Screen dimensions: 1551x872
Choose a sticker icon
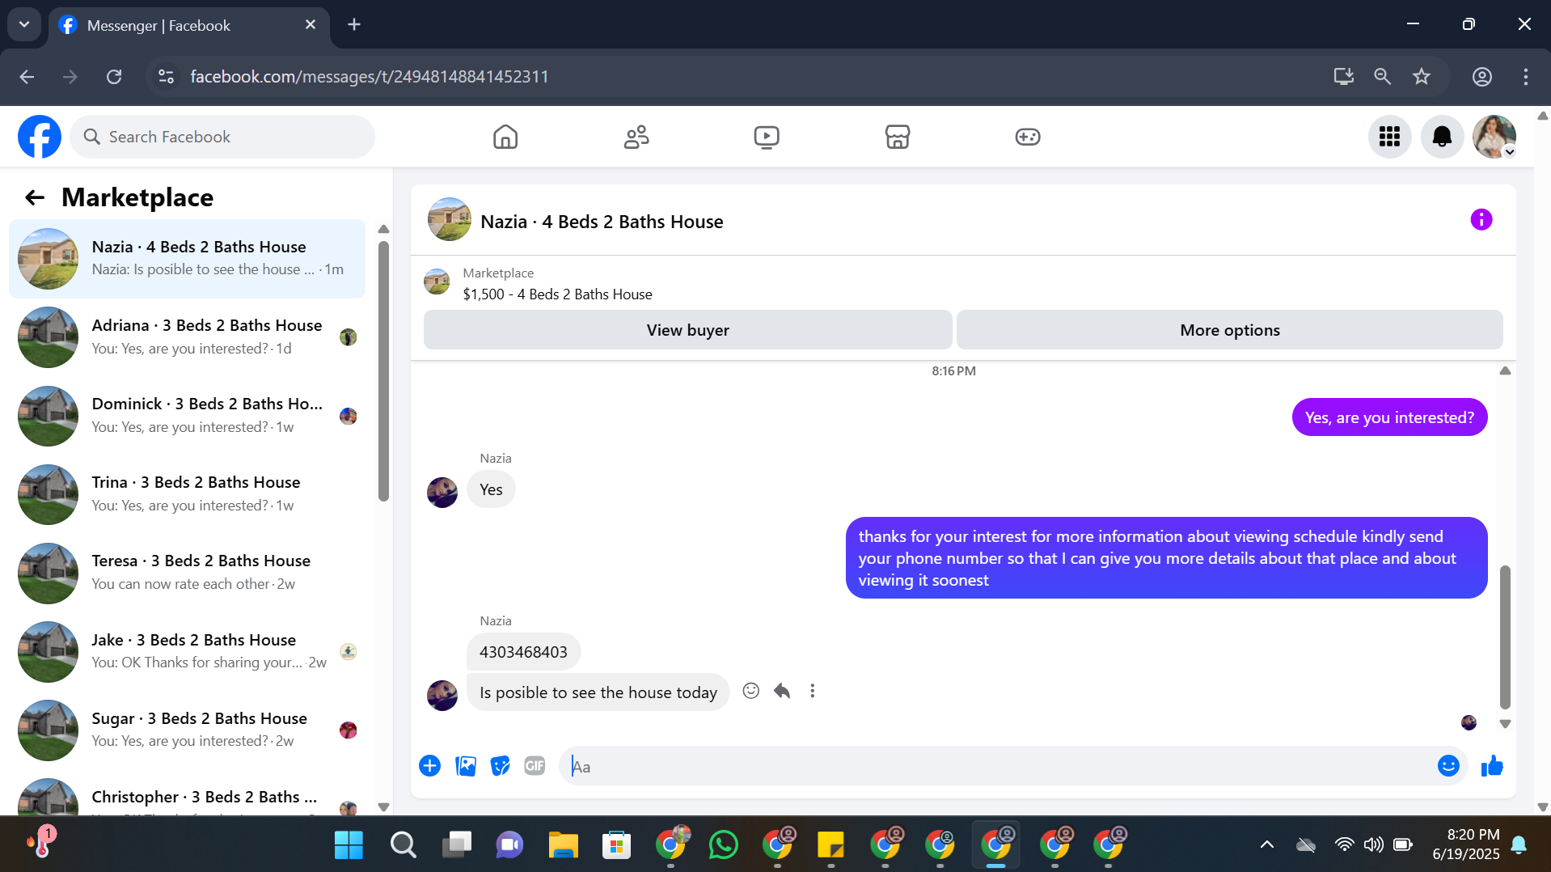tap(501, 766)
